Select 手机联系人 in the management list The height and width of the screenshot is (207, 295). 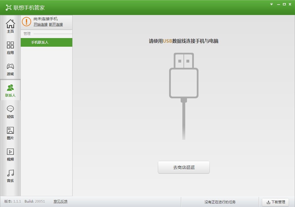46,42
